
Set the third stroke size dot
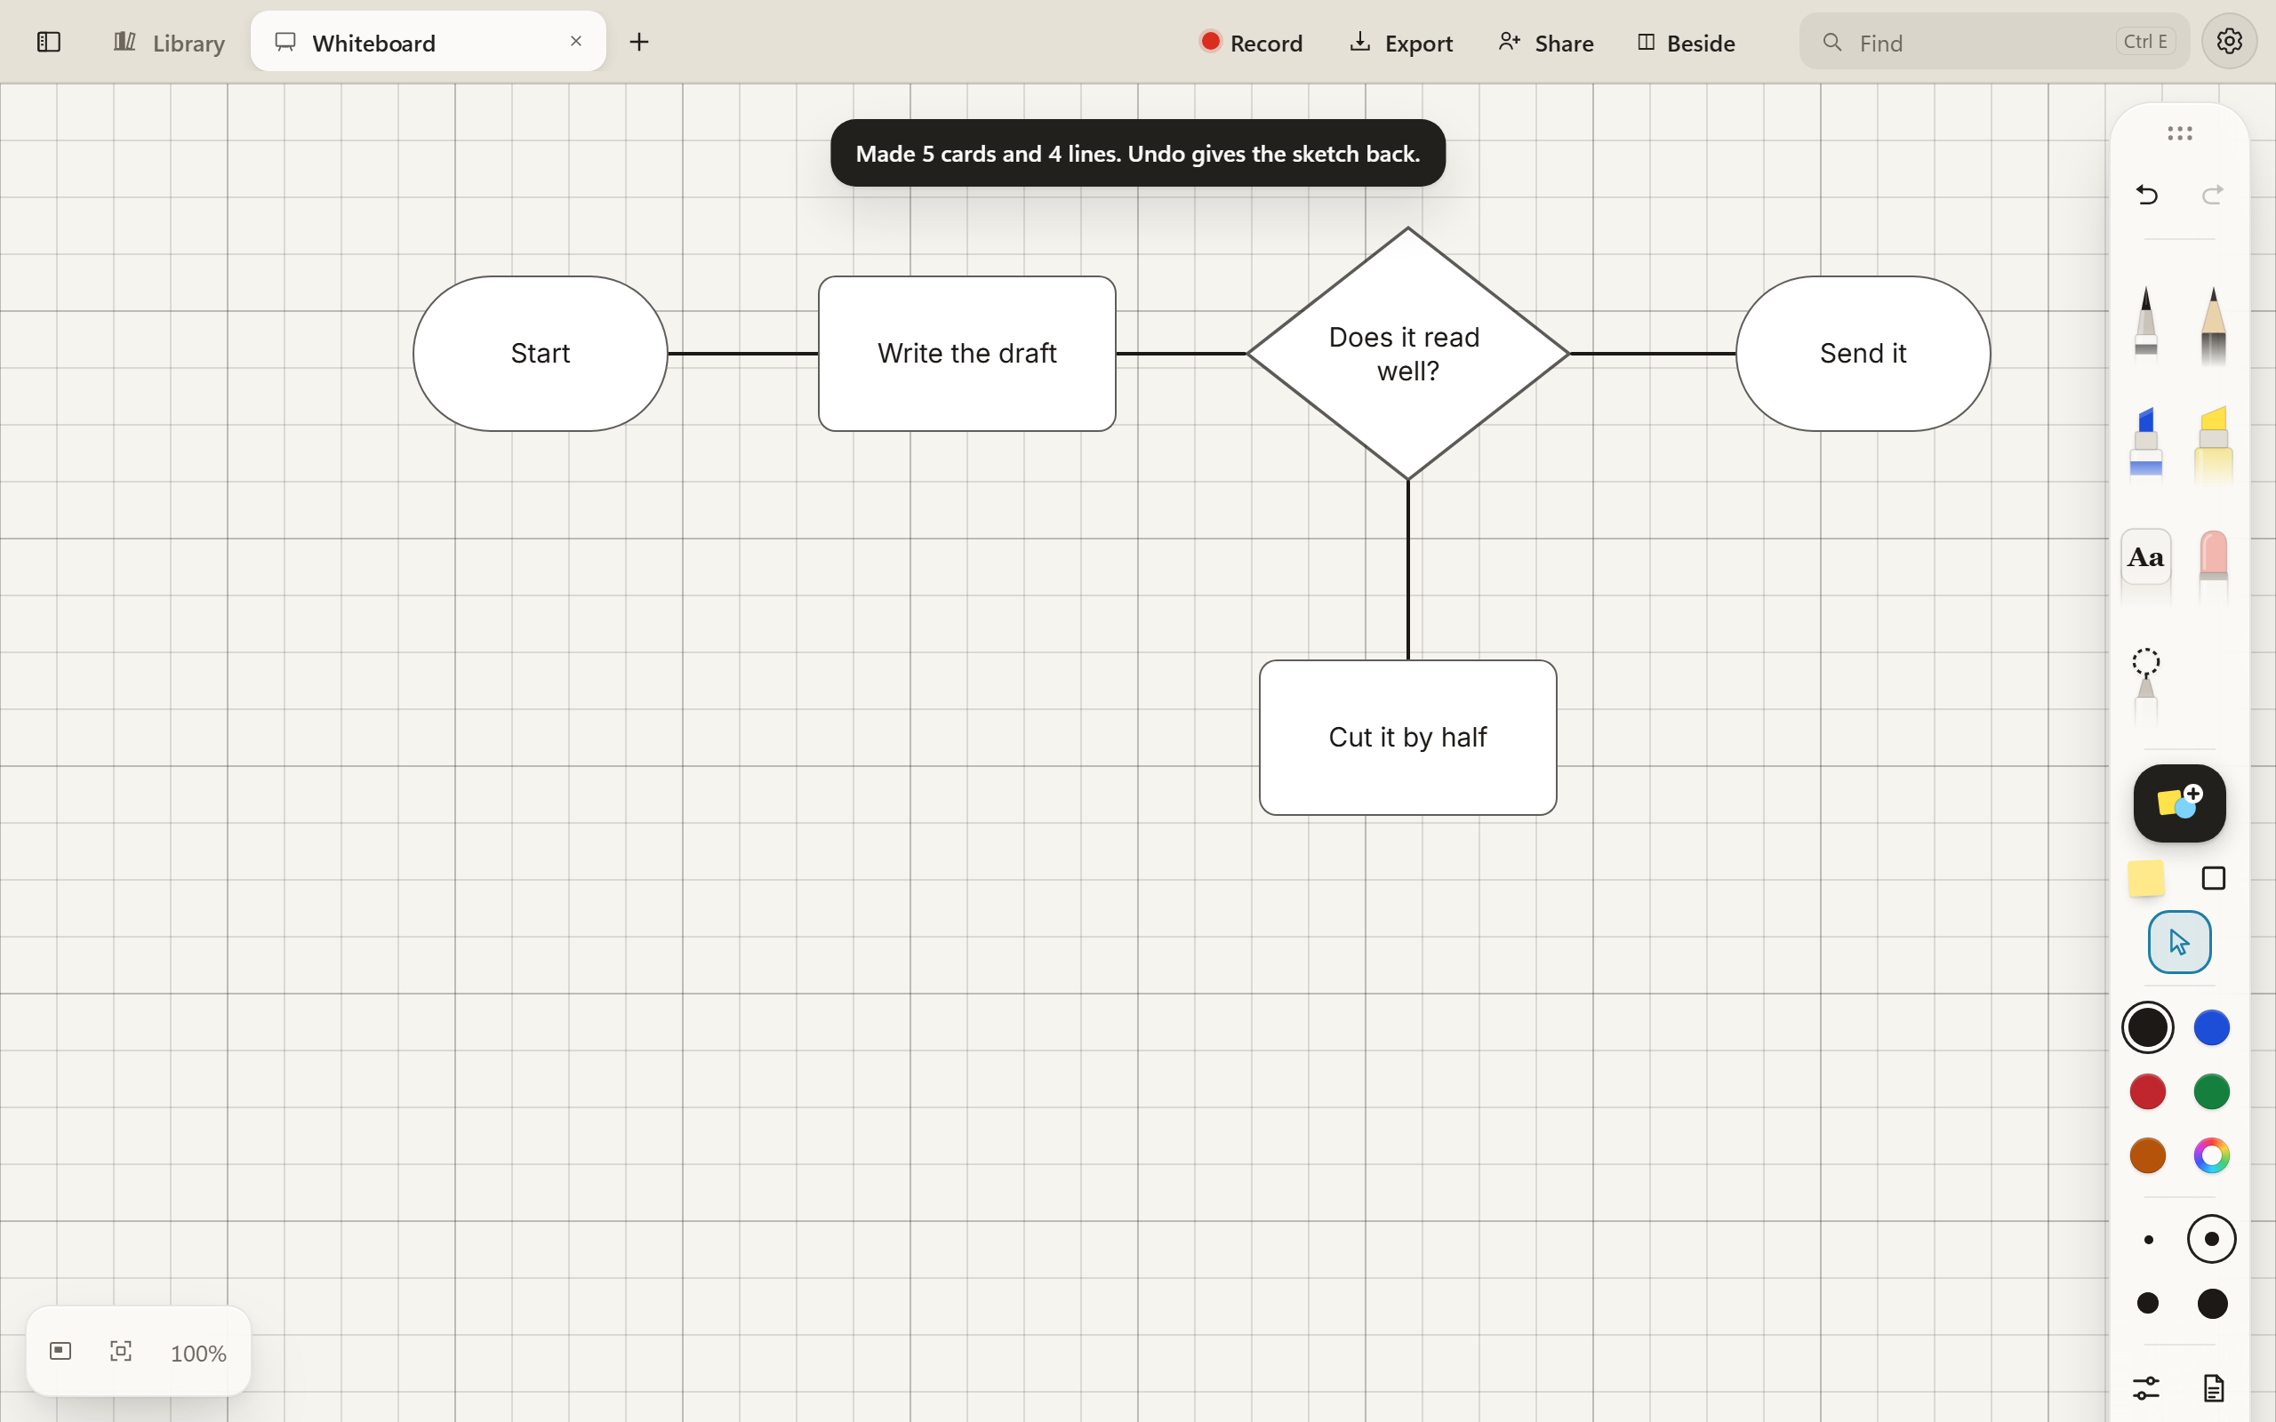click(2148, 1304)
